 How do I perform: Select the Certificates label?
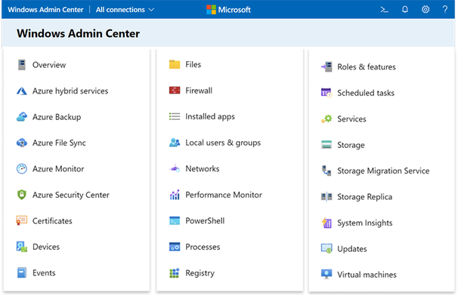tap(52, 220)
